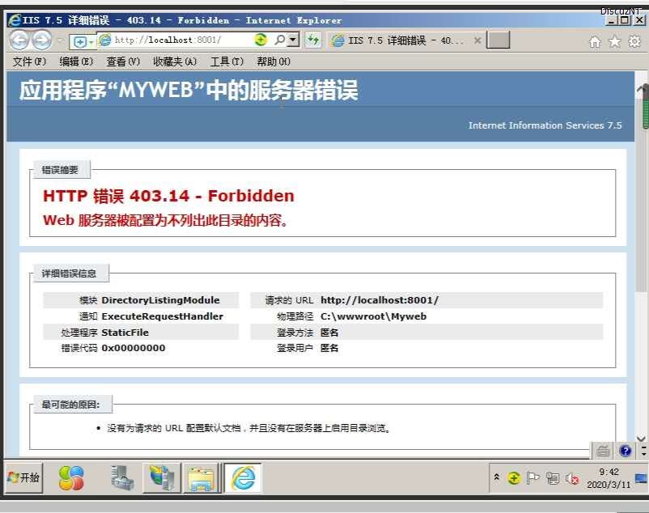The width and height of the screenshot is (649, 513).
Task: Click the green circular tray icon
Action: (514, 478)
